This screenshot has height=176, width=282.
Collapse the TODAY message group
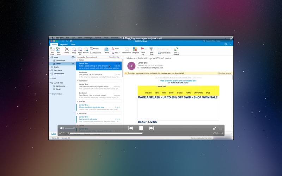[x=78, y=60]
